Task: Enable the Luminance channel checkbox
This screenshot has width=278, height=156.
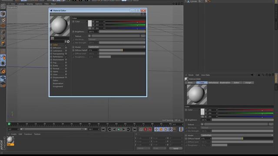Action: pyautogui.click(x=66, y=51)
